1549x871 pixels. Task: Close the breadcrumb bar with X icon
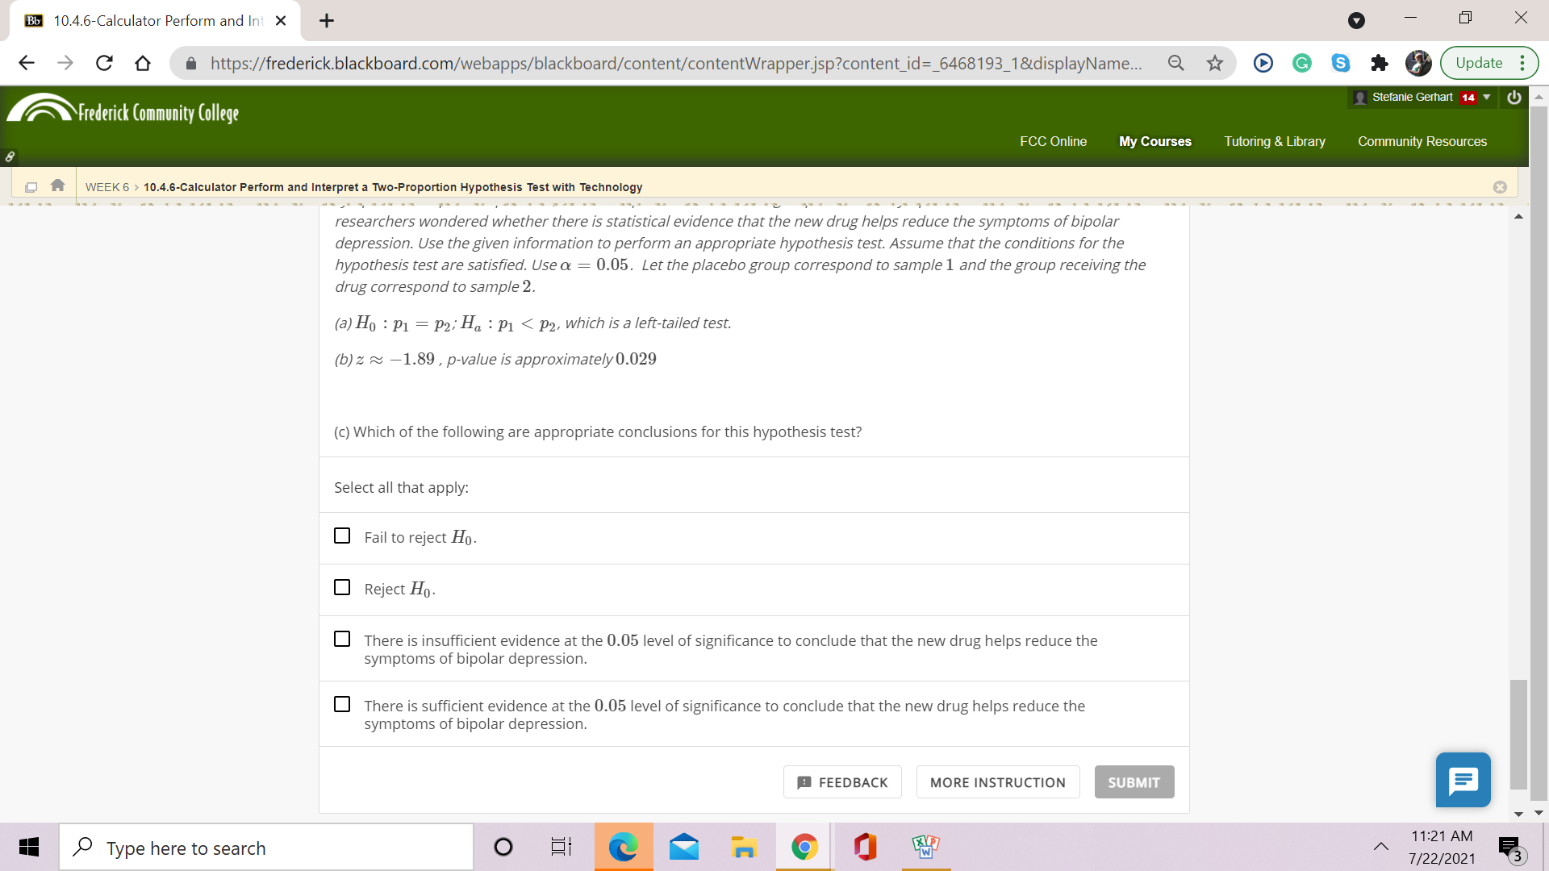click(1500, 187)
